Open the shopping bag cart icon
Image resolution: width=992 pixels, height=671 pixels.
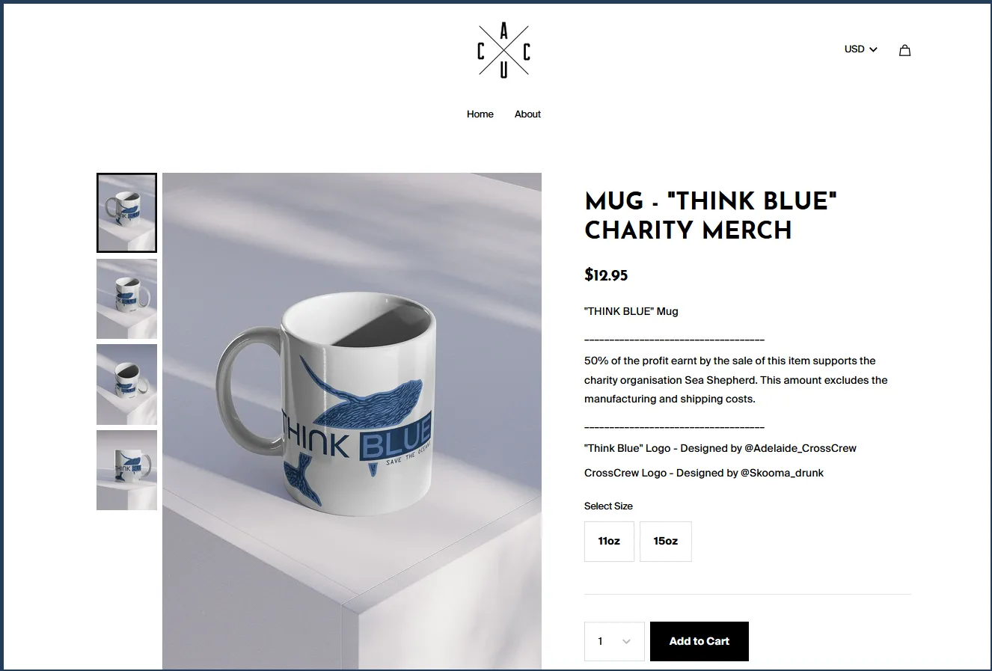coord(904,50)
